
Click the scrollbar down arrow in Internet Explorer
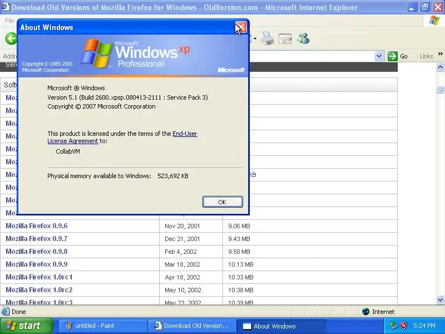coord(440,299)
